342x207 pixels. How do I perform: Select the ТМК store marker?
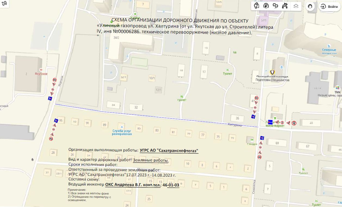(337, 88)
